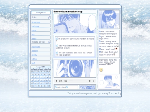150x112 pixels.
Task: Click the wave icon before 'slow-respond'
Action: 57,45
